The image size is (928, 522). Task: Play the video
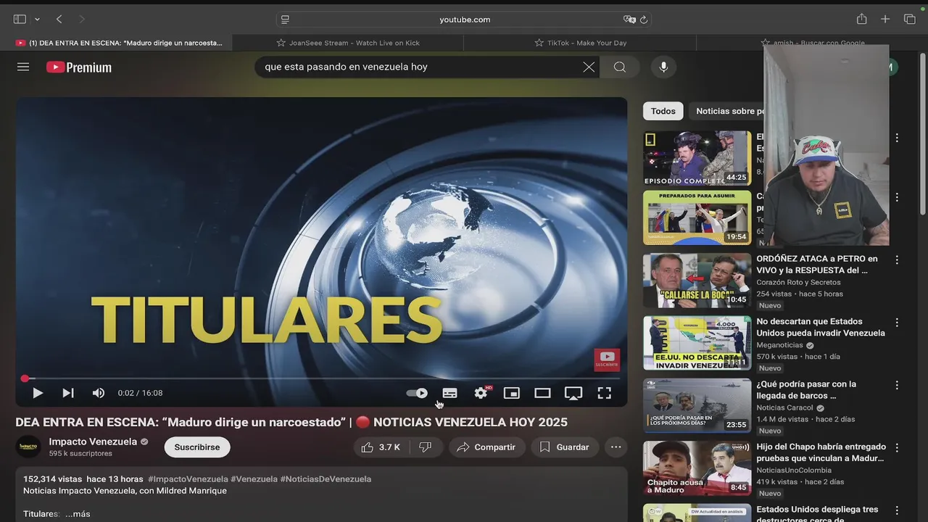tap(38, 393)
